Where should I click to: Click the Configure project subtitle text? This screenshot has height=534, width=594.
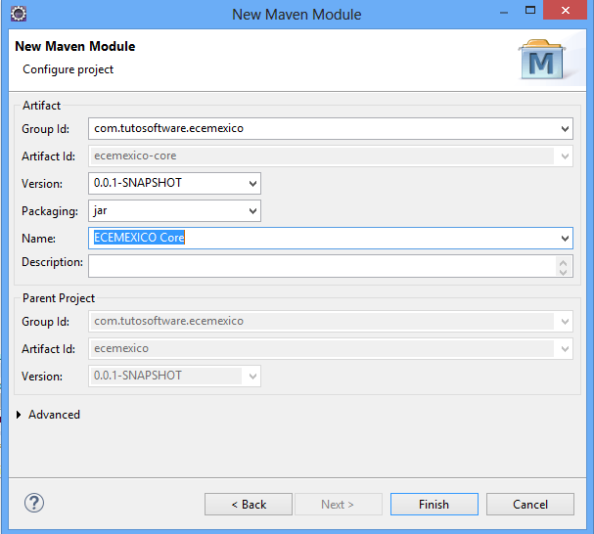(69, 69)
